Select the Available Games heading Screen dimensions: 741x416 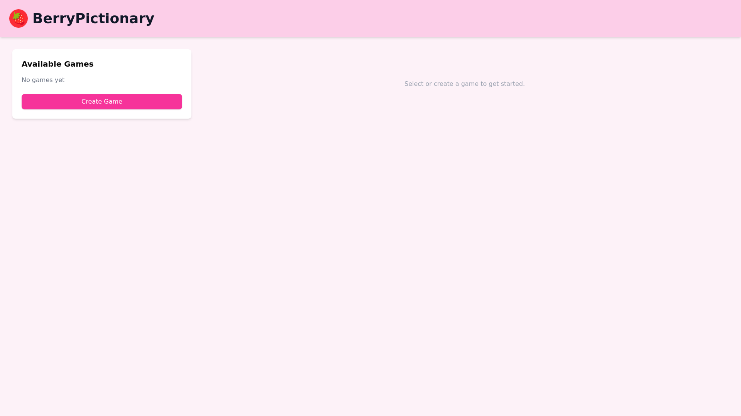point(58,64)
